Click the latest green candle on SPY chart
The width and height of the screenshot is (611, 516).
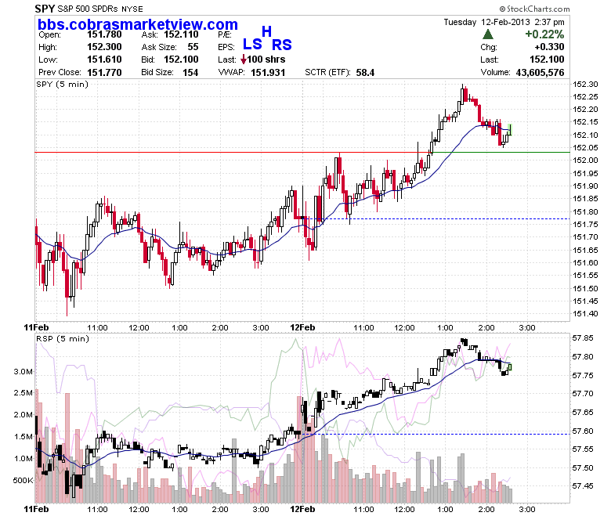pos(510,130)
